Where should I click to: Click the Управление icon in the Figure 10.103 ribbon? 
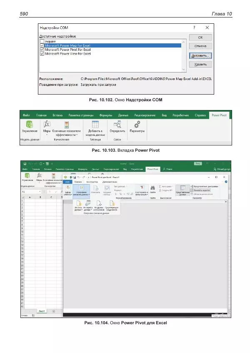pyautogui.click(x=30, y=124)
